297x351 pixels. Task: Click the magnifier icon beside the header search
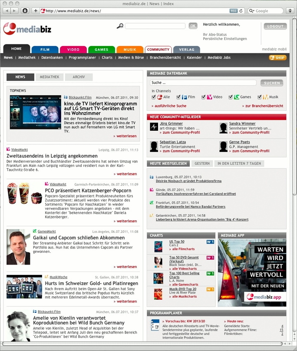120,26
